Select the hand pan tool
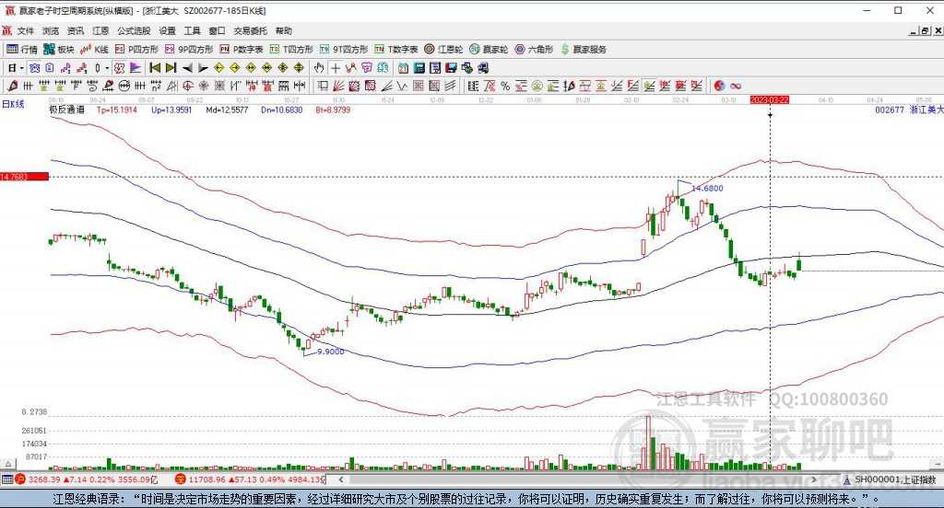The height and width of the screenshot is (508, 944). click(x=319, y=68)
